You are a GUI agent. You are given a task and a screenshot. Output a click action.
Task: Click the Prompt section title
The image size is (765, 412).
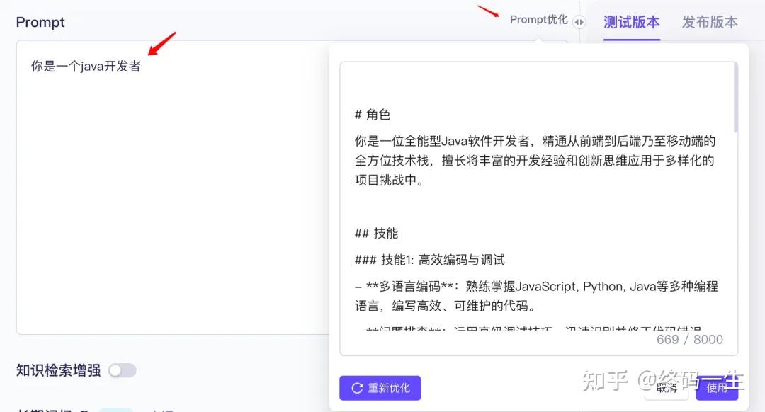[40, 22]
